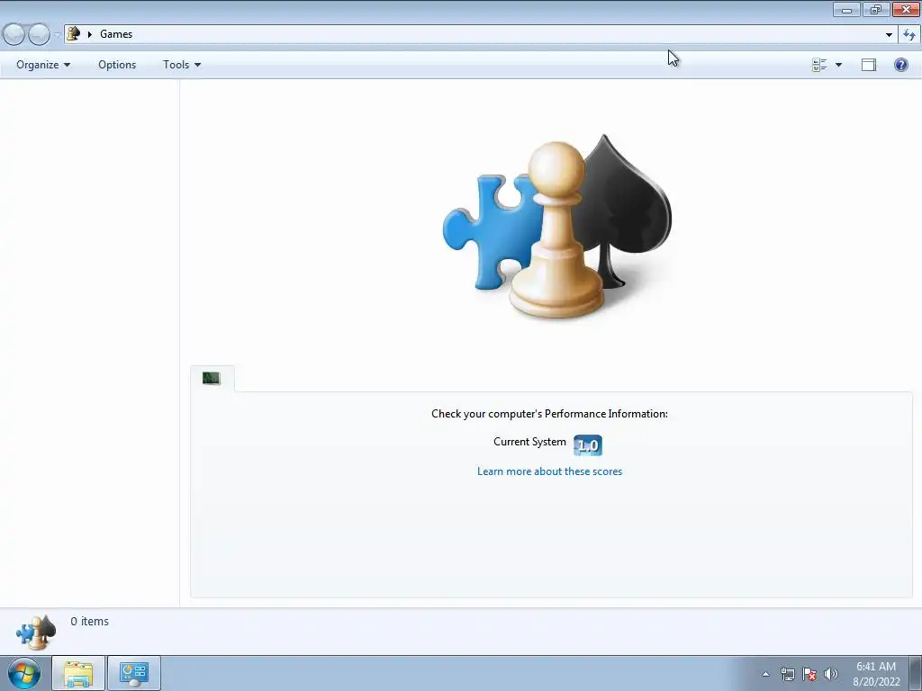Image resolution: width=922 pixels, height=691 pixels.
Task: Expand the view options dropdown arrow
Action: pos(838,65)
